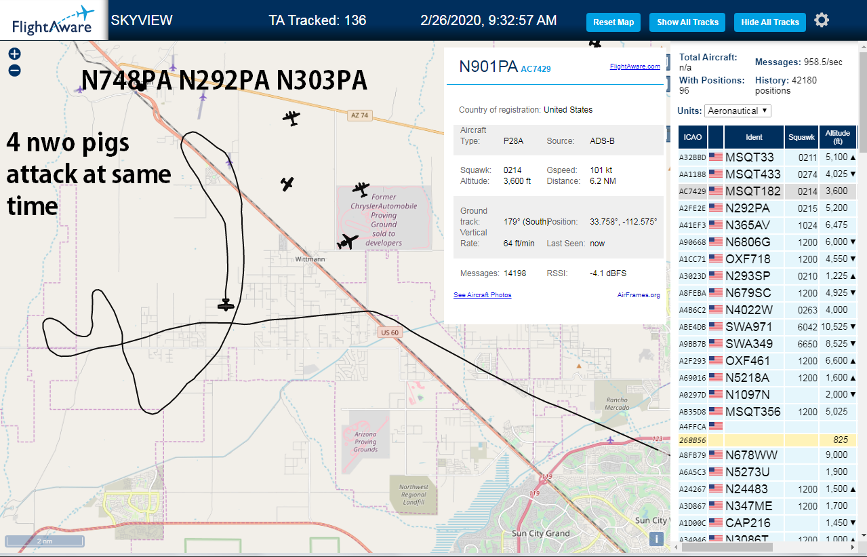Open the FlightAware.com link in the info panel
Image resolution: width=867 pixels, height=557 pixels.
coord(634,66)
